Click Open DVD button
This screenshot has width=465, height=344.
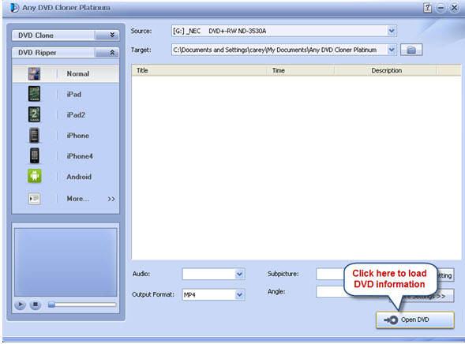(x=415, y=320)
